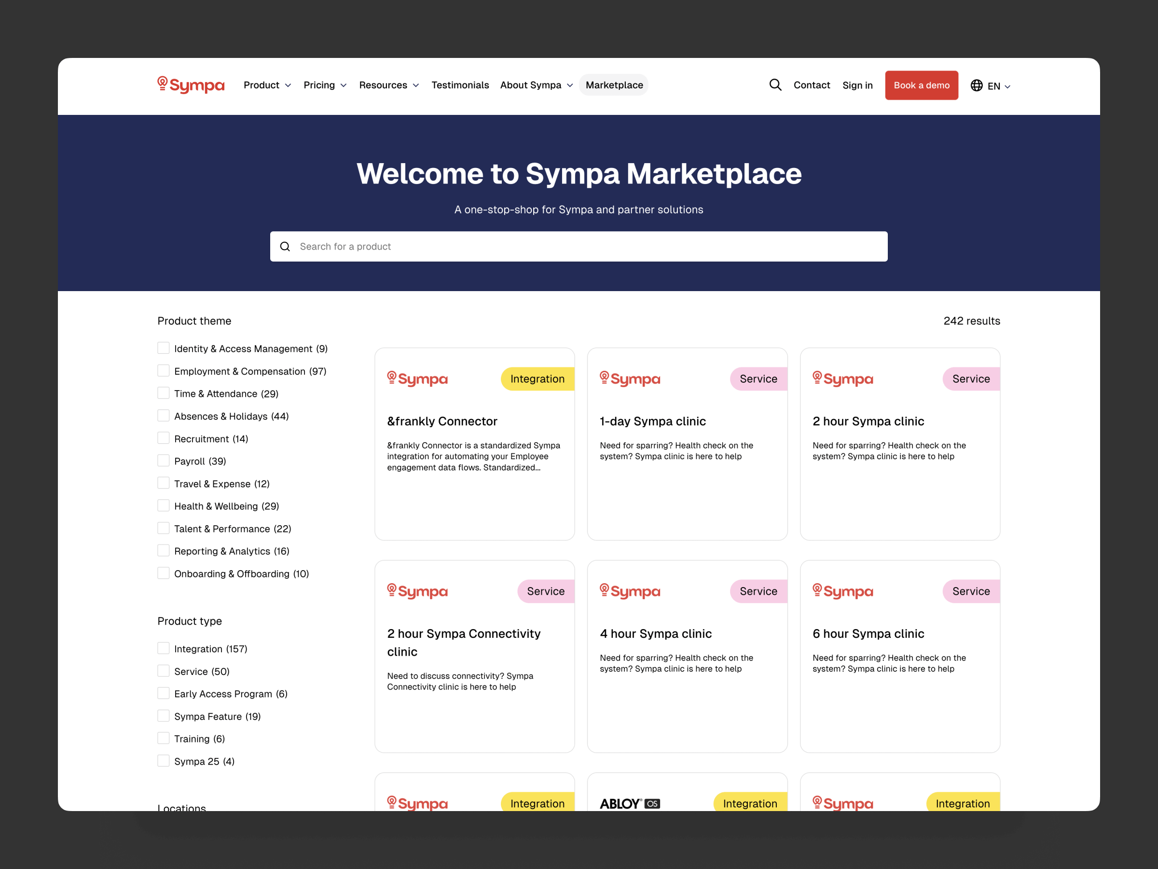Check Identity & Access Management filter
The width and height of the screenshot is (1158, 869).
pos(164,349)
